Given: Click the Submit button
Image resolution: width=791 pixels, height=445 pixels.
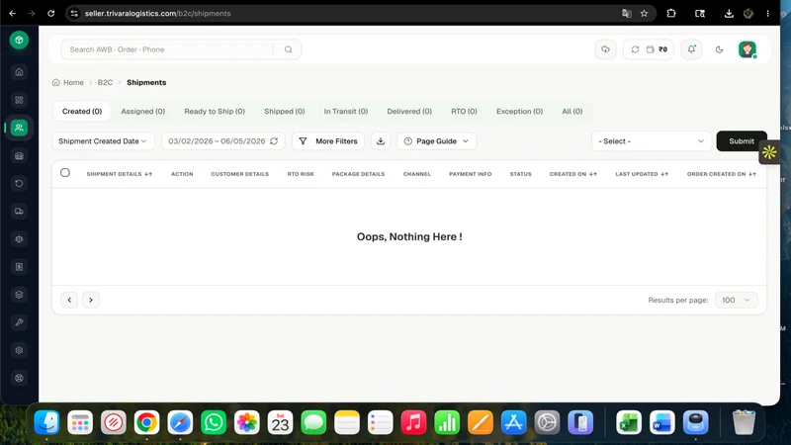Looking at the screenshot, I should point(742,141).
